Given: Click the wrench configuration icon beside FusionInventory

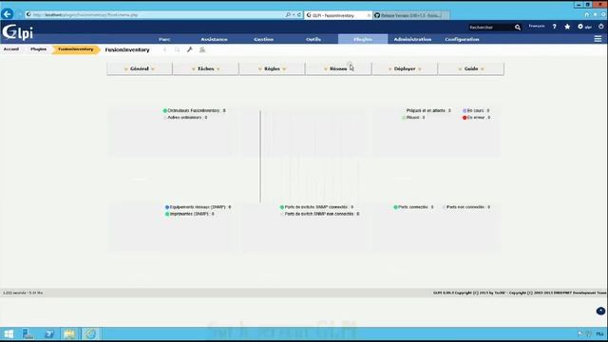Looking at the screenshot, I should [x=190, y=49].
